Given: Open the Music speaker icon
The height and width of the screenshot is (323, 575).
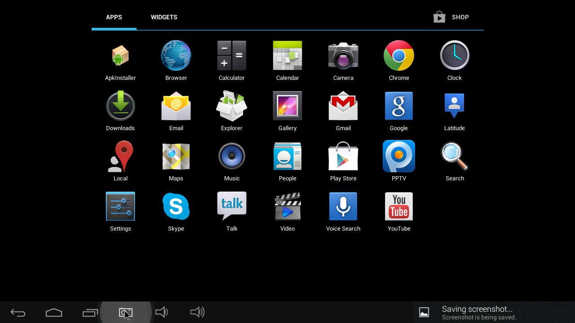Looking at the screenshot, I should pyautogui.click(x=232, y=156).
